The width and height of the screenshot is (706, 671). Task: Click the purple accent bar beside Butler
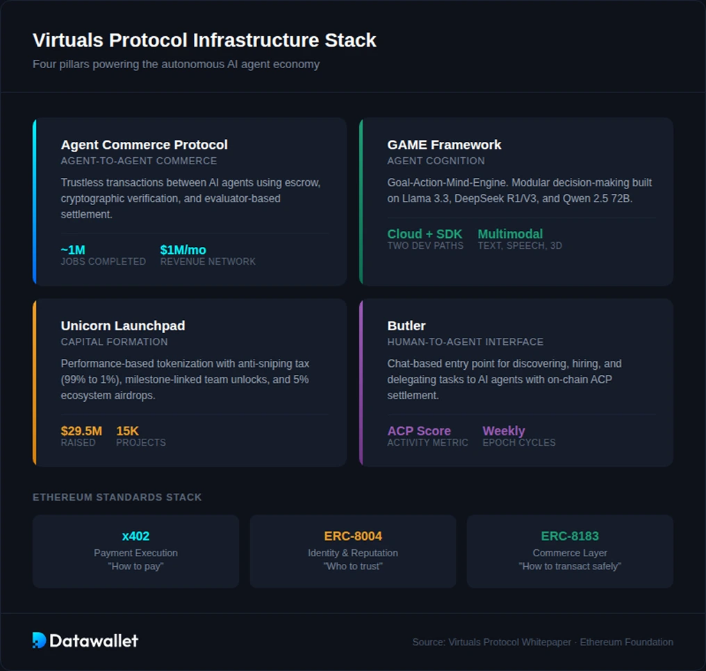pos(361,382)
